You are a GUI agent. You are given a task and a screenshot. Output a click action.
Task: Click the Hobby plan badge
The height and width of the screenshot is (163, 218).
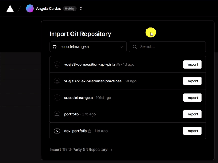[x=70, y=9]
